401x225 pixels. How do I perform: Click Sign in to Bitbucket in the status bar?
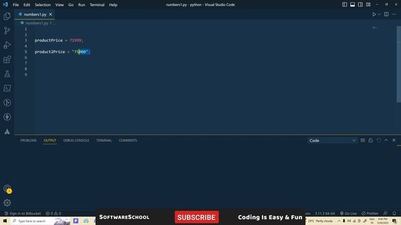tap(23, 213)
